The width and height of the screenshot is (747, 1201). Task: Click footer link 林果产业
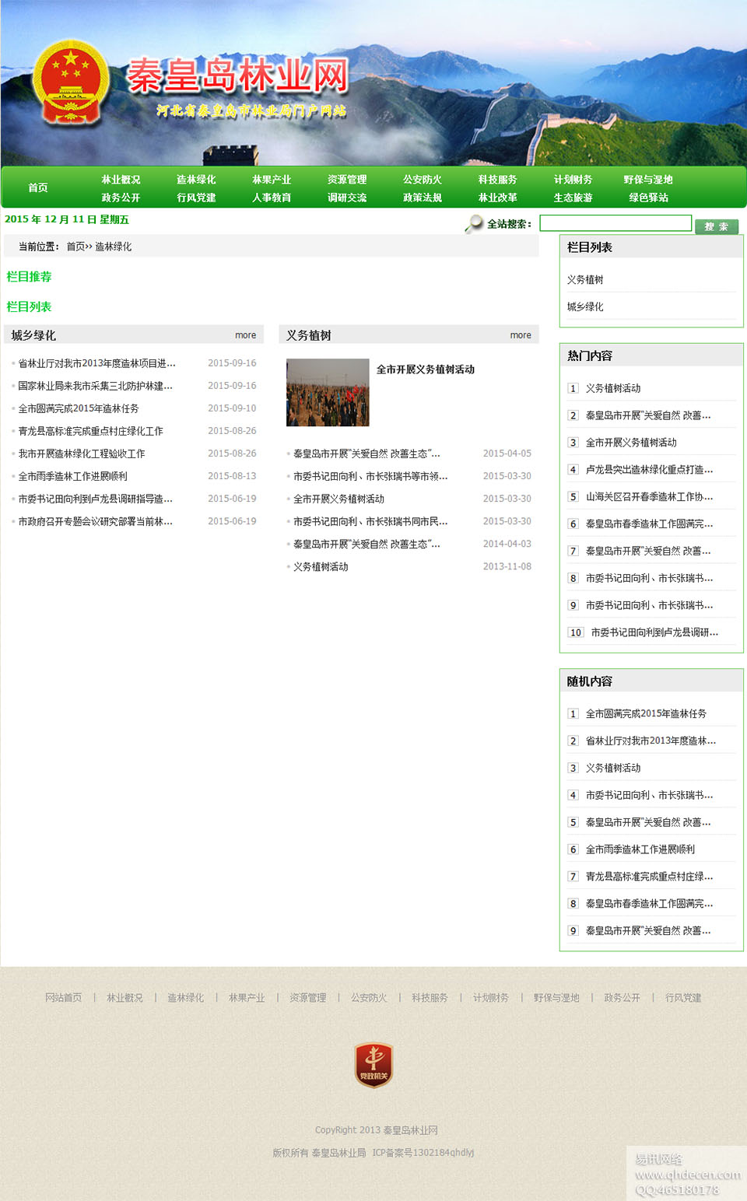pyautogui.click(x=247, y=998)
